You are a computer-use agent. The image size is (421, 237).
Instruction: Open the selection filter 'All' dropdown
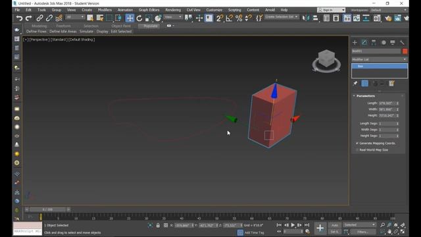[x=75, y=17]
